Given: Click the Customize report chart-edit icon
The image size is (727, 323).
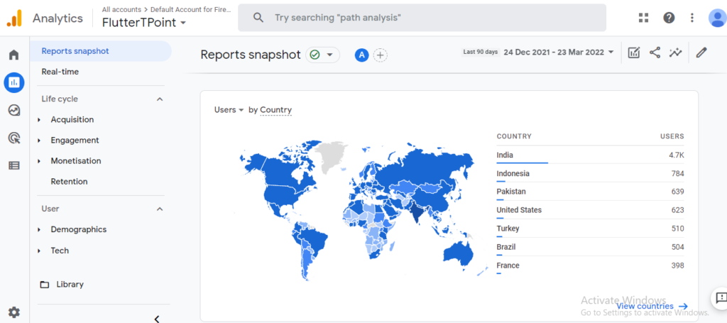Looking at the screenshot, I should (634, 53).
